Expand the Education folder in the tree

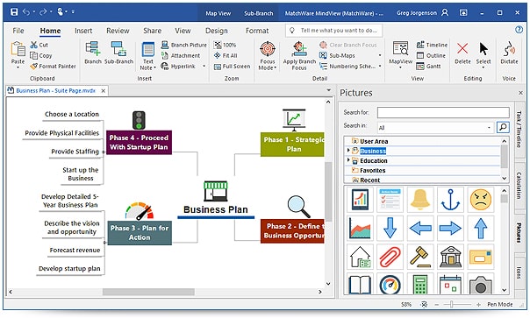tap(348, 160)
